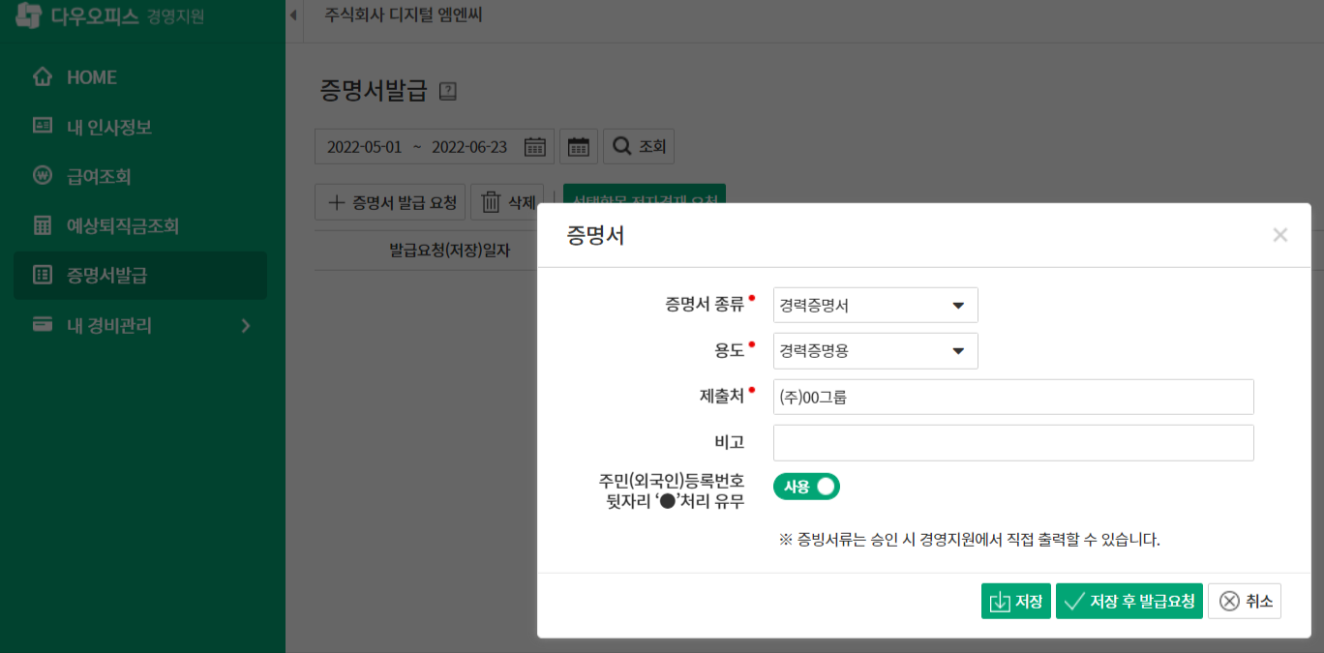Image resolution: width=1324 pixels, height=653 pixels.
Task: Click inside the 비고 input field
Action: 1011,442
